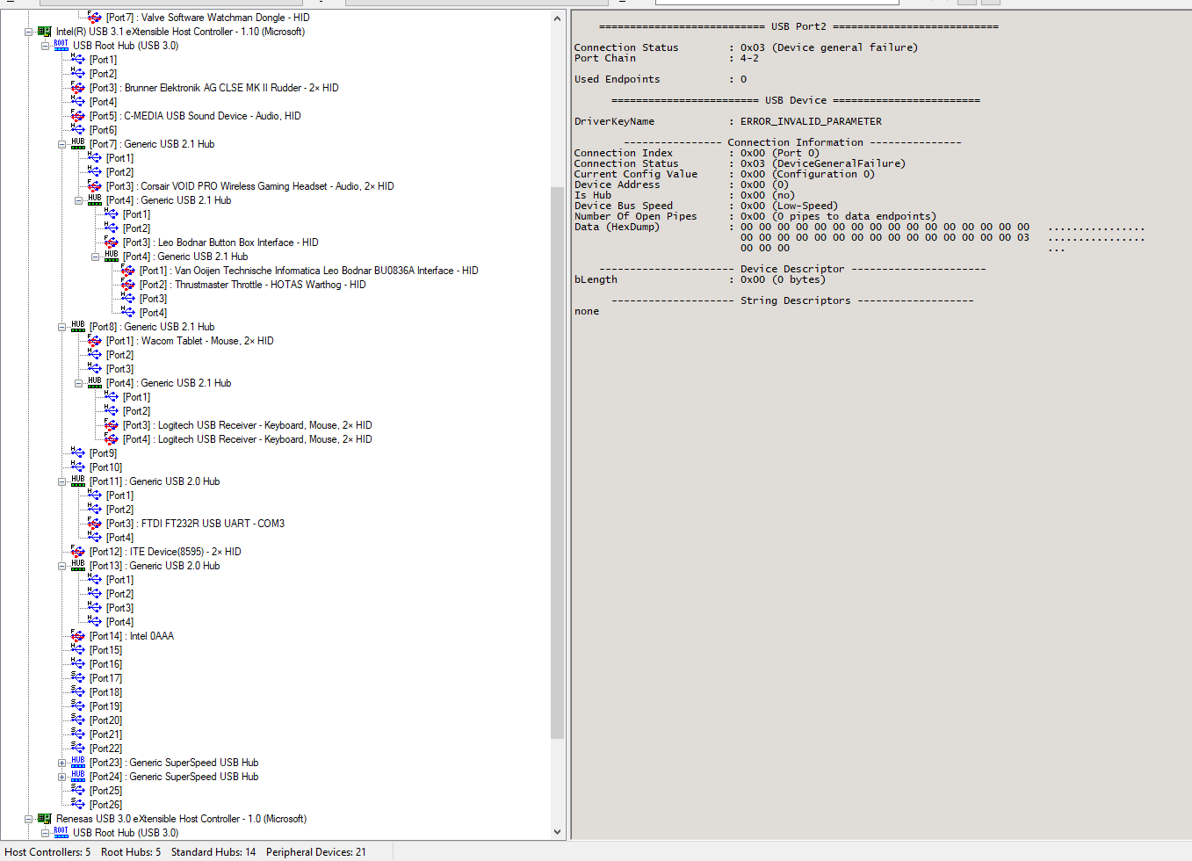Click the empty port icon of Port9
Viewport: 1192px width, 861px height.
tap(77, 453)
